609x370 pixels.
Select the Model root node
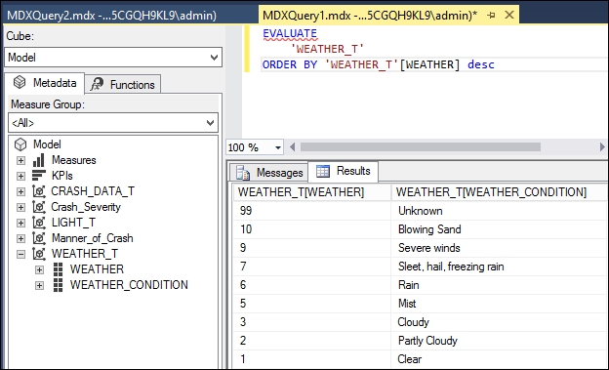pyautogui.click(x=47, y=144)
